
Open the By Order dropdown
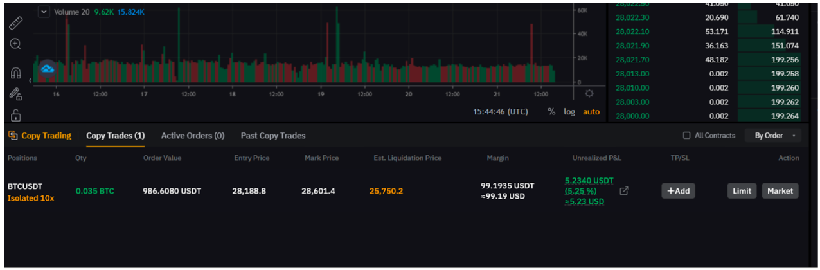pyautogui.click(x=773, y=136)
